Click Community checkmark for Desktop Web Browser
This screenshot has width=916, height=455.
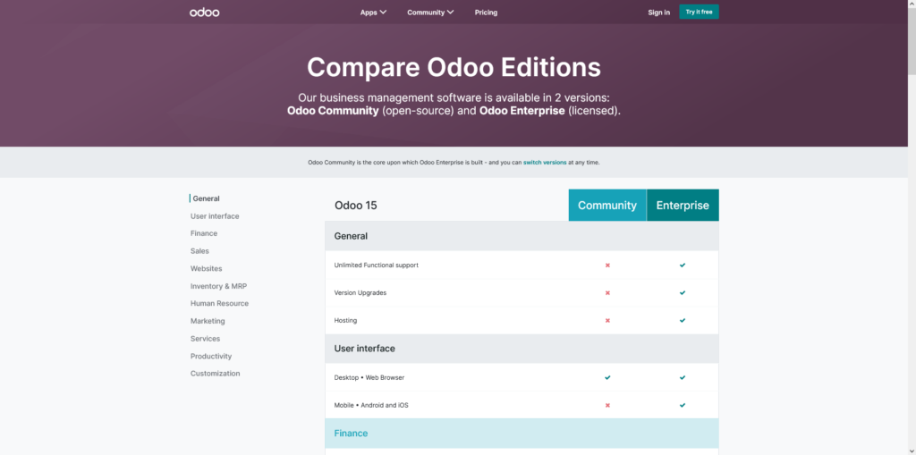pyautogui.click(x=607, y=378)
